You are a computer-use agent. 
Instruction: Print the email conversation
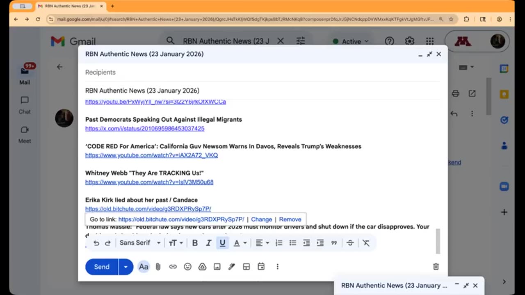point(455,93)
